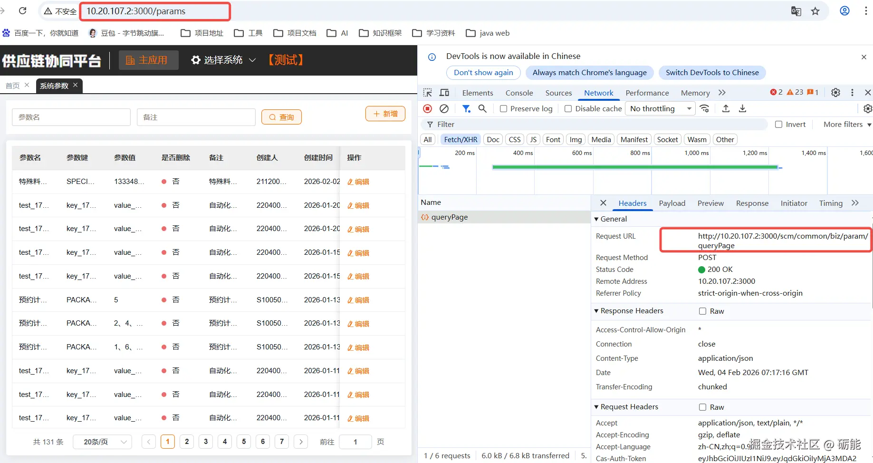Click the 查询 search button
Viewport: 873px width, 463px height.
281,117
